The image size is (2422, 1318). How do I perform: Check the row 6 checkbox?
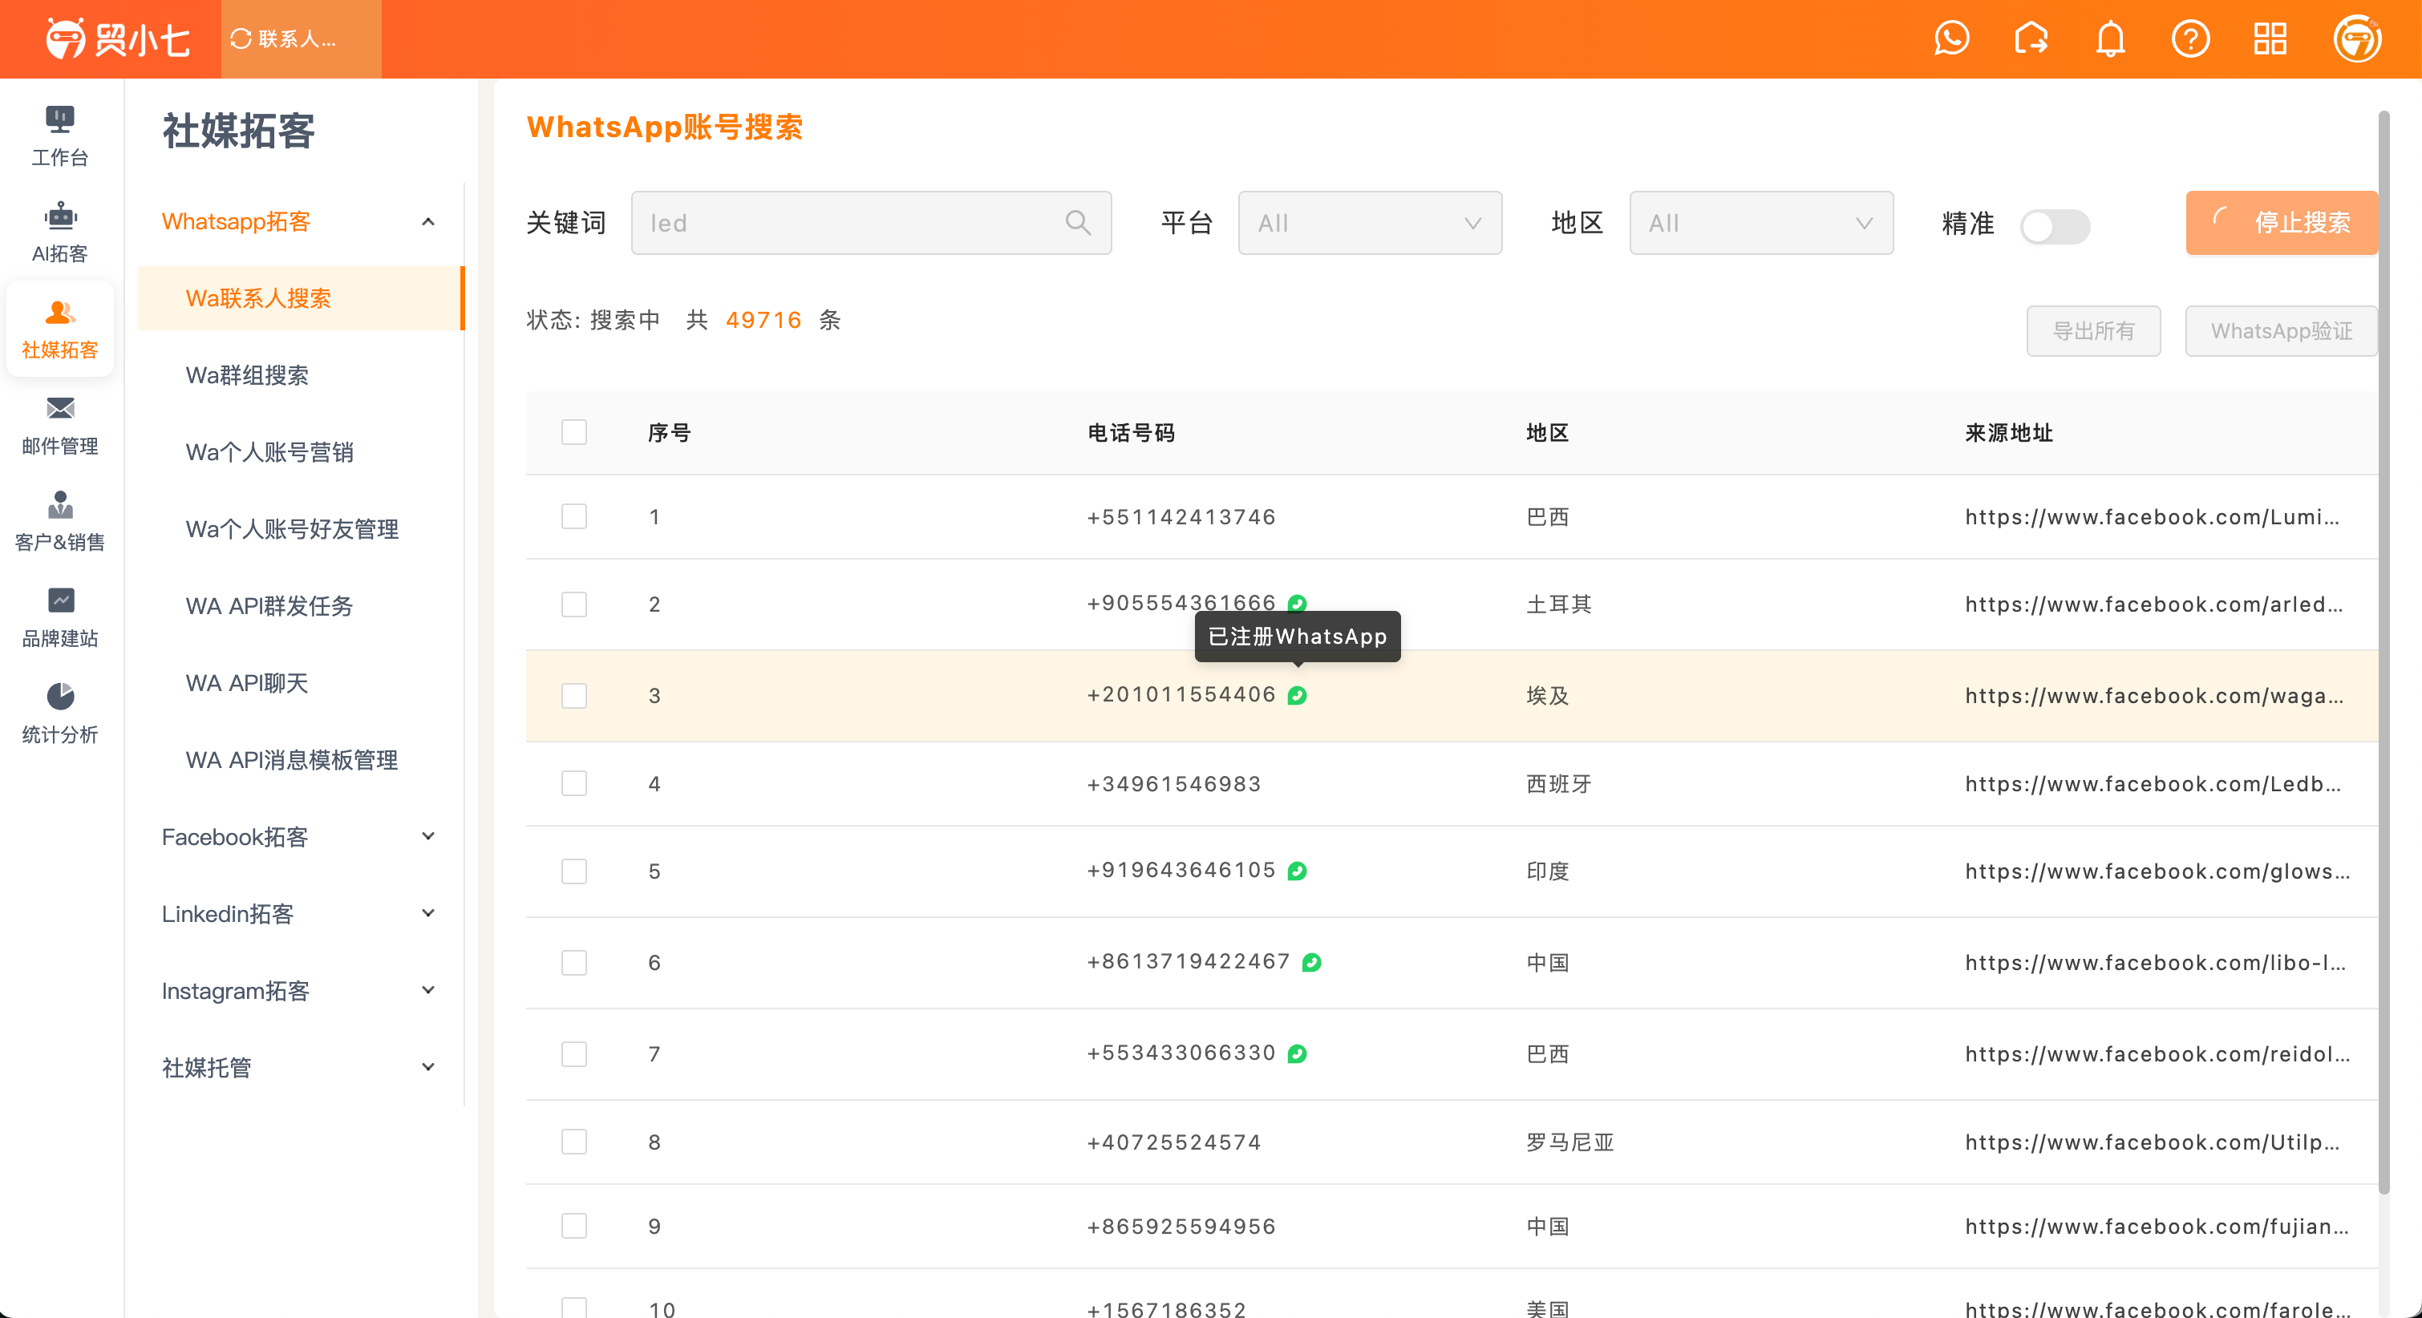(573, 963)
